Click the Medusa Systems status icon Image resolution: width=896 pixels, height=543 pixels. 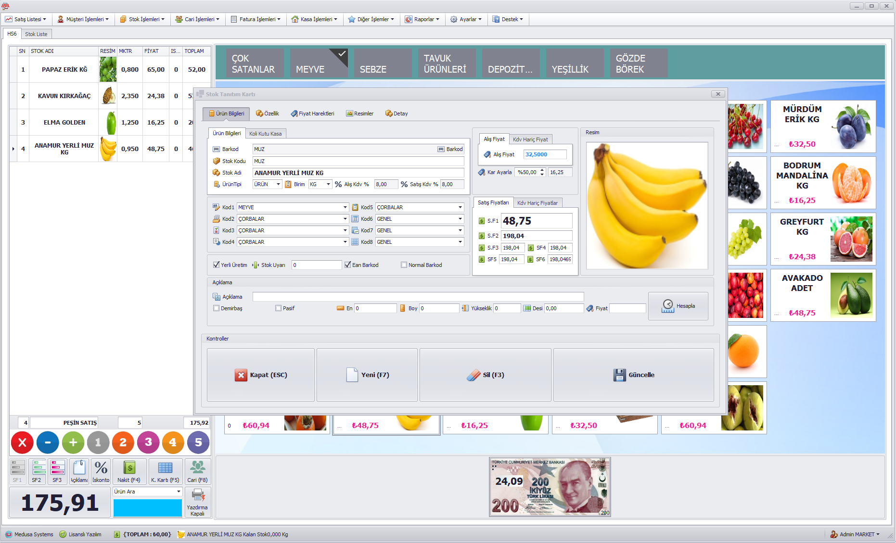tap(9, 534)
